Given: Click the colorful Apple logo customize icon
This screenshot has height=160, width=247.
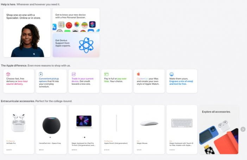Looking at the screenshot, I should coord(139,74).
